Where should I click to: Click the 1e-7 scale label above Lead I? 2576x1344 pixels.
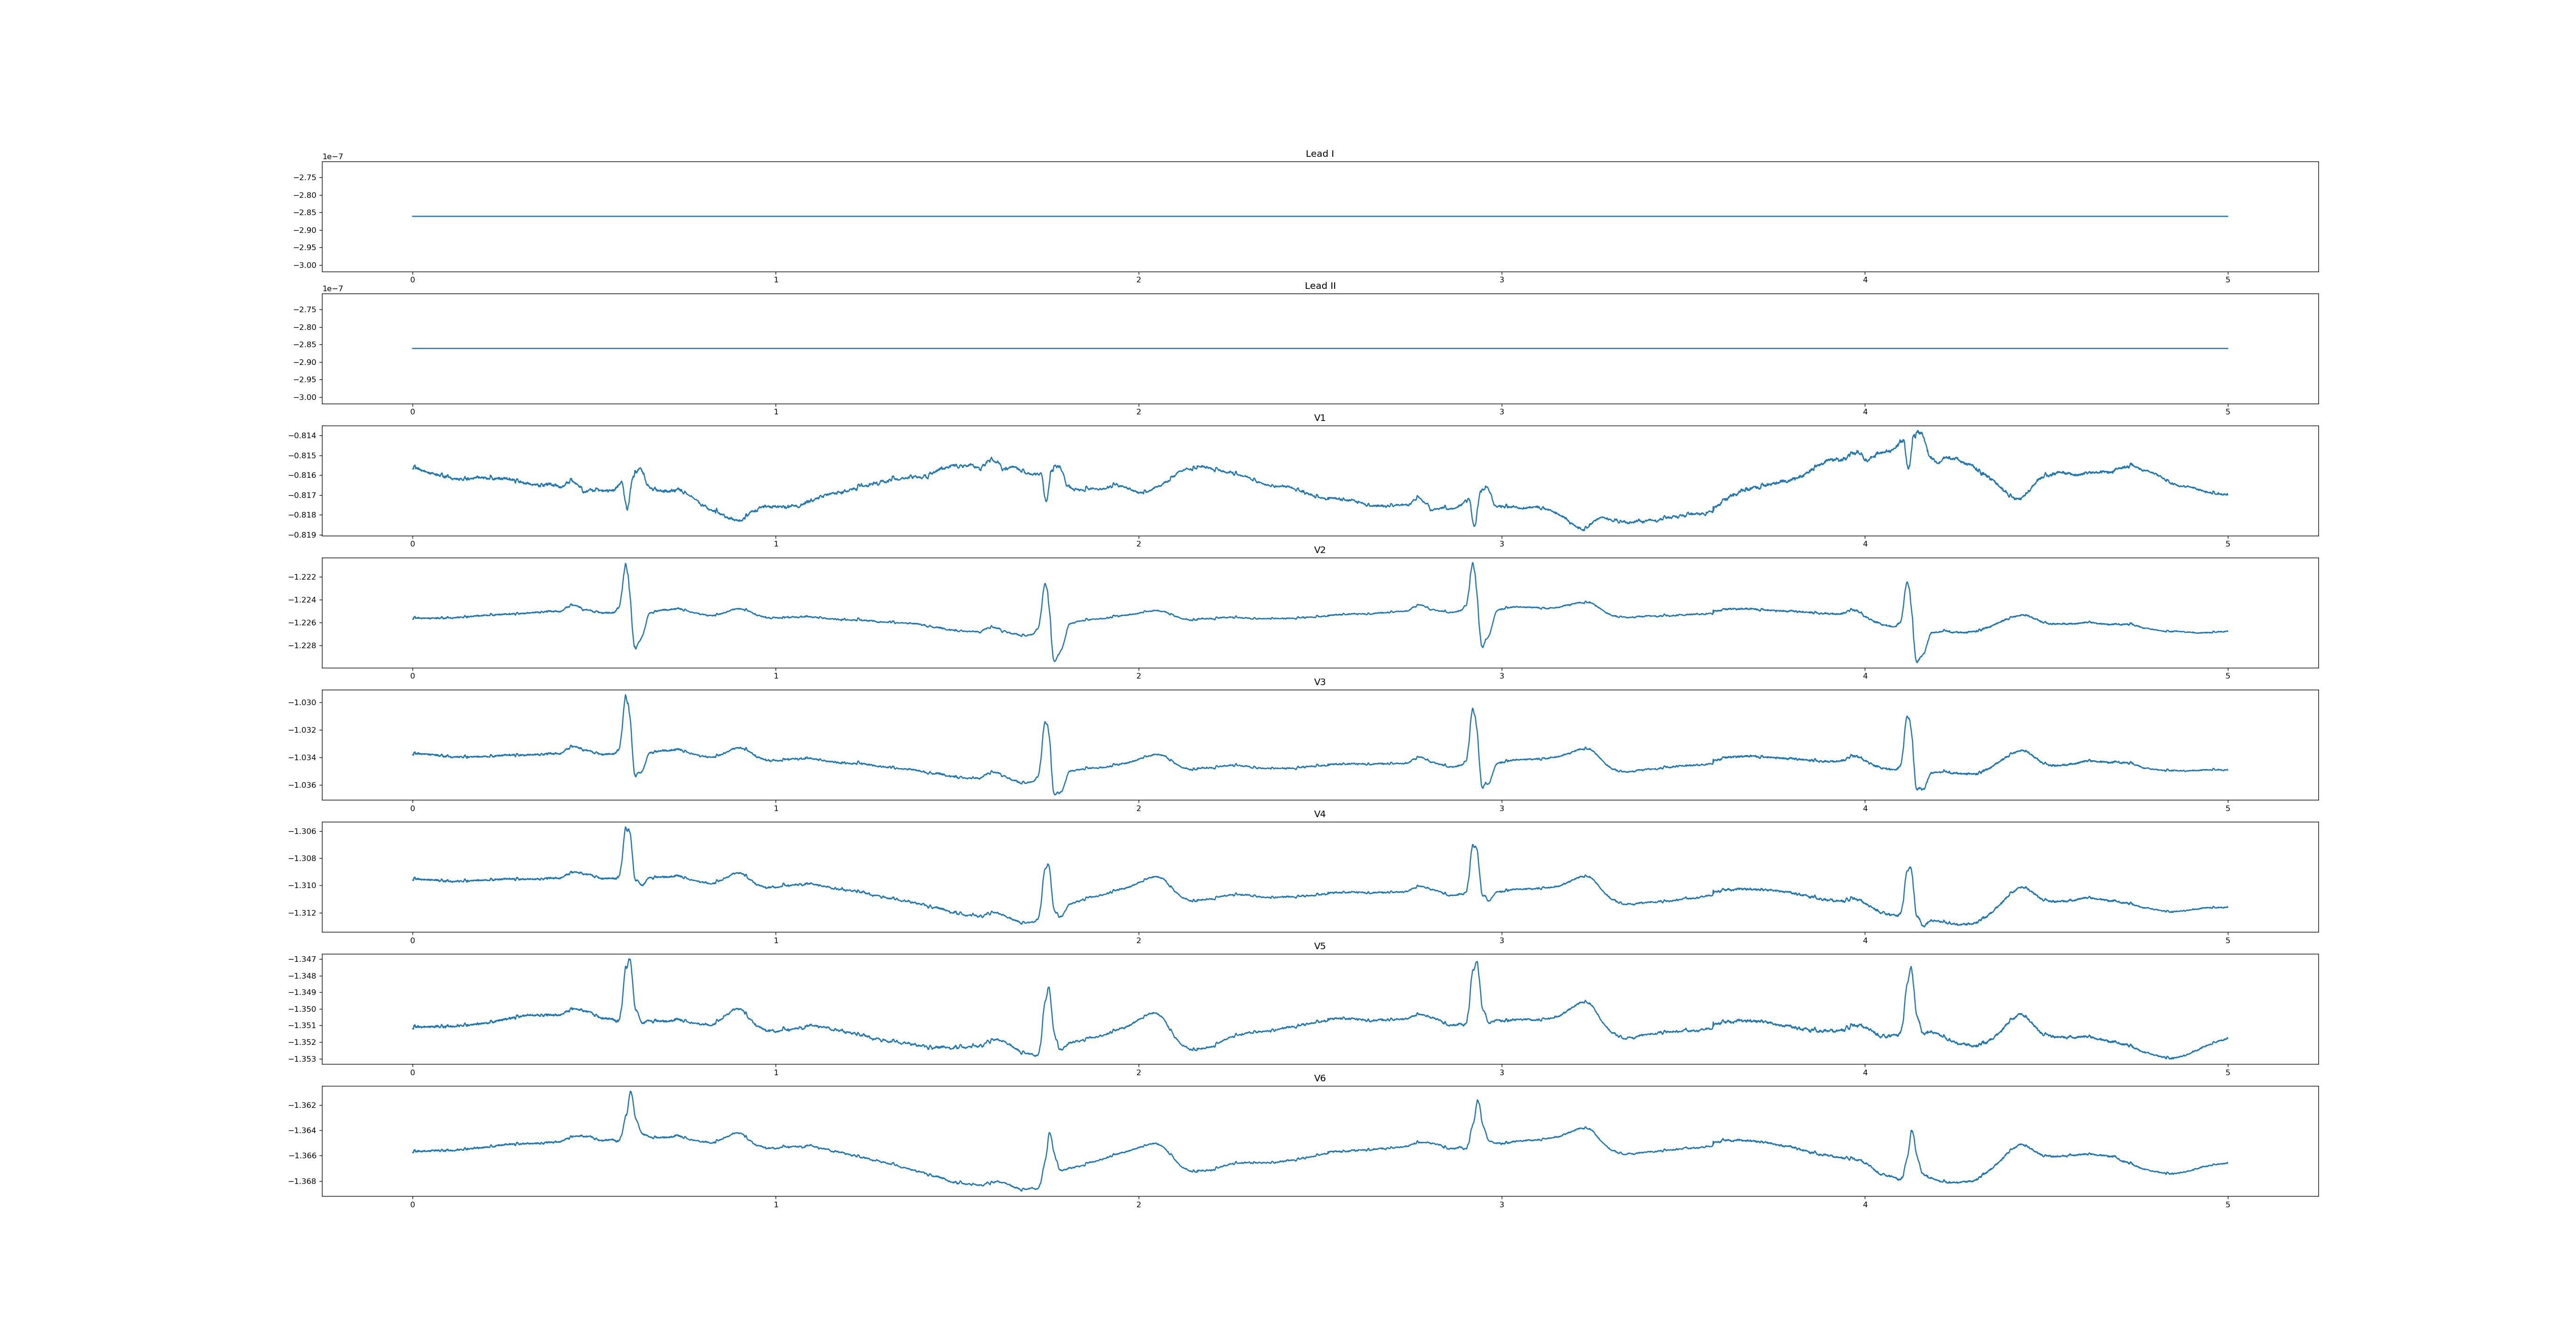(332, 157)
